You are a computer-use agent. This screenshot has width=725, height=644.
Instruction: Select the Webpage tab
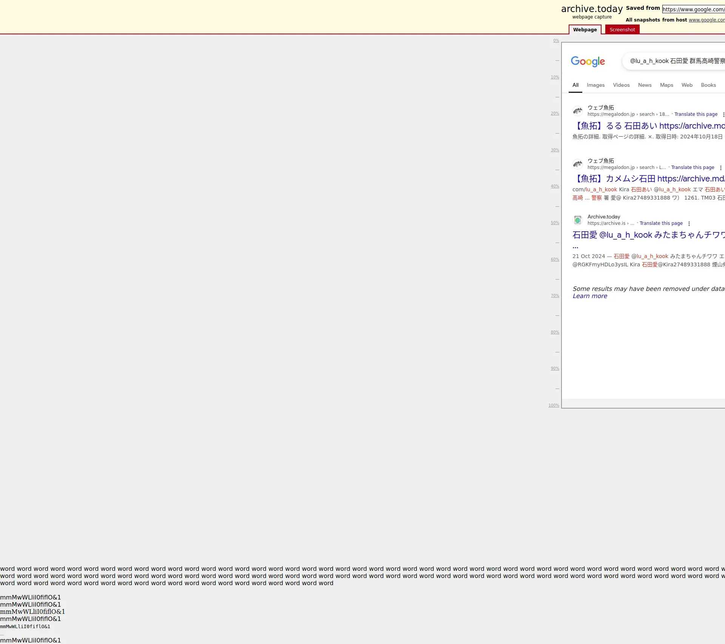[x=585, y=30]
